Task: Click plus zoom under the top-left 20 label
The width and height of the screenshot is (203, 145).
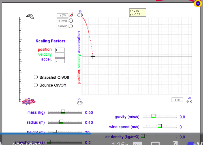Action: click(82, 15)
